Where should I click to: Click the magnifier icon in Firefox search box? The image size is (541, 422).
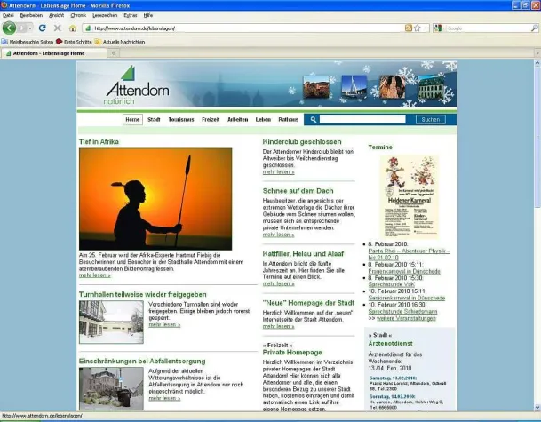click(534, 28)
